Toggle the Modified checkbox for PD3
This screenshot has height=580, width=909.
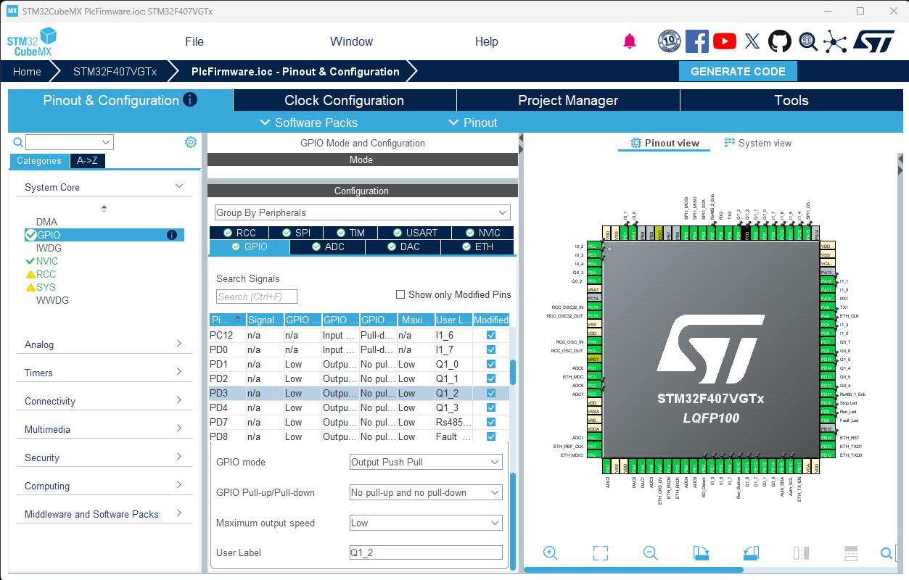click(491, 393)
